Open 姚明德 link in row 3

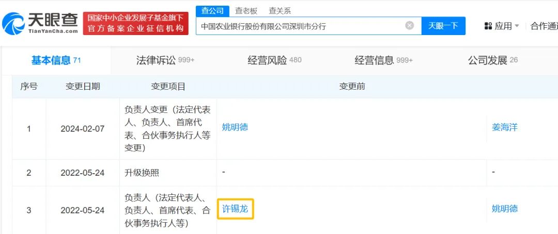coord(505,208)
